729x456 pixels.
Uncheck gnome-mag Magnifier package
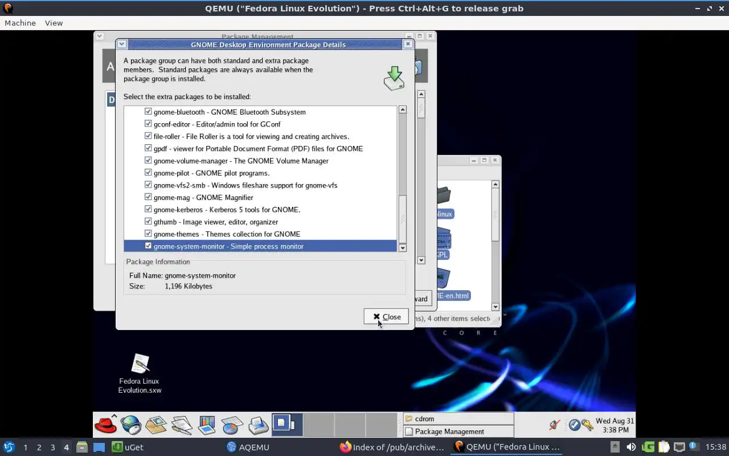tap(148, 197)
